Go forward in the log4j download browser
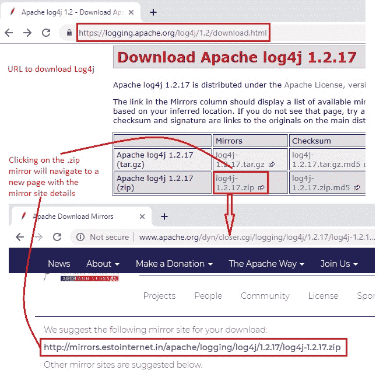 [x=27, y=33]
